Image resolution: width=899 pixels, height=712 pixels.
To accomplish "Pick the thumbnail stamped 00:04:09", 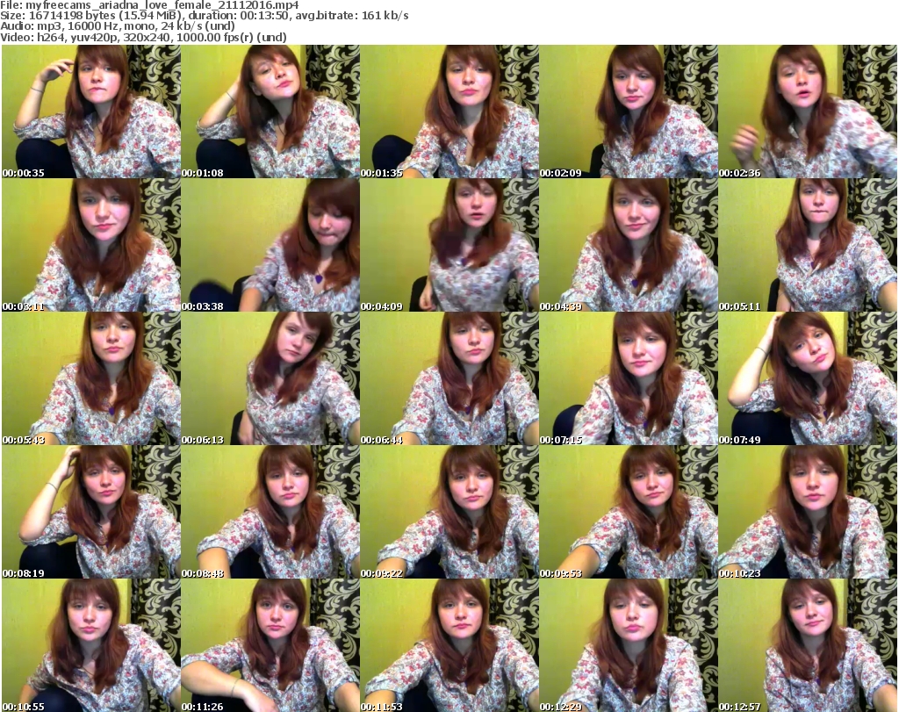I will [x=449, y=245].
